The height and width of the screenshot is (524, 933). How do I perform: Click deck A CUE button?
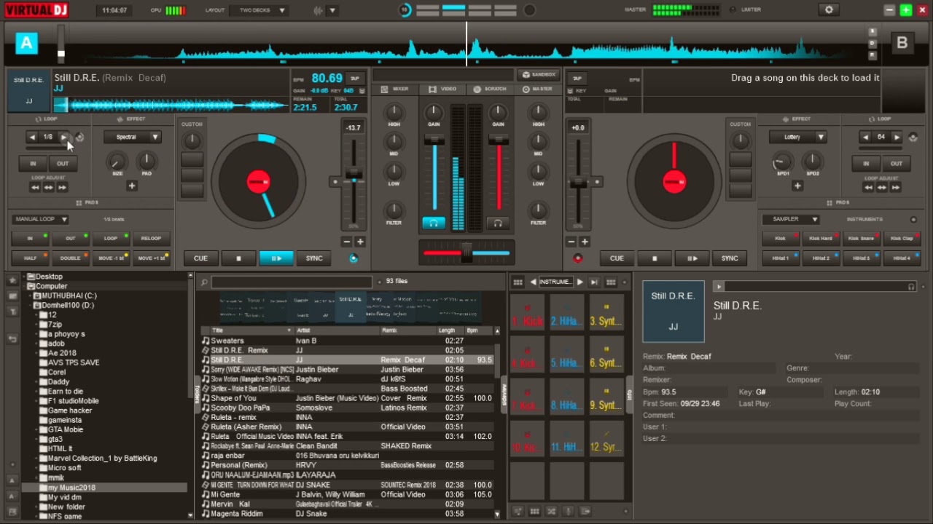click(200, 258)
